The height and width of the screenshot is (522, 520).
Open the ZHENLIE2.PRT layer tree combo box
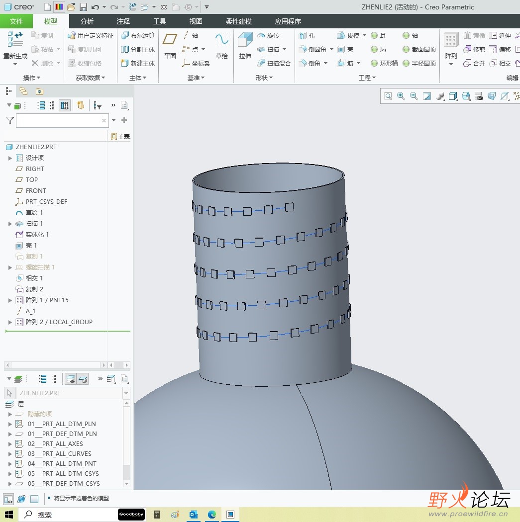(x=73, y=393)
